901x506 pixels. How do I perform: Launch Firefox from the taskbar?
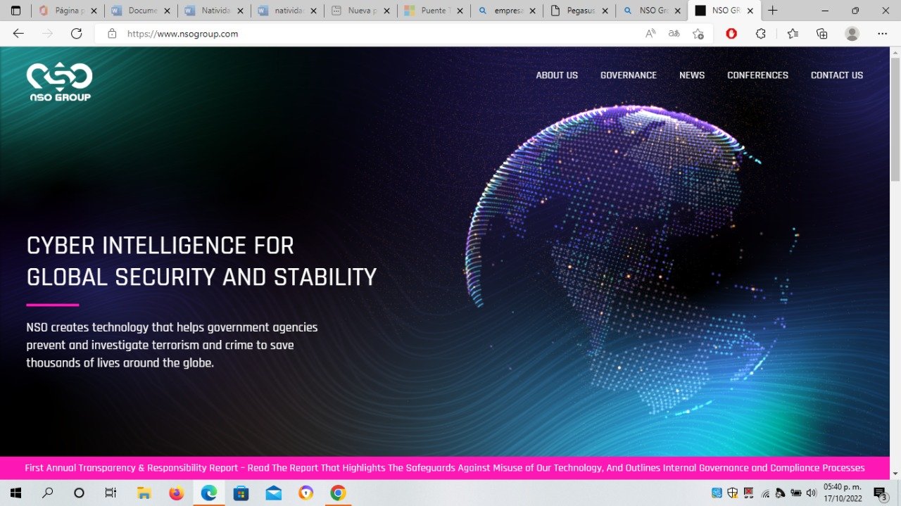[x=176, y=493]
